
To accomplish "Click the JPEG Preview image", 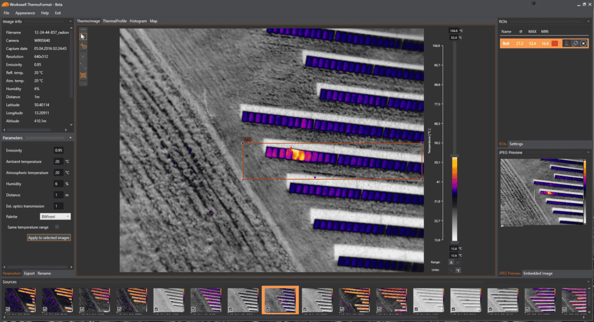I will 543,192.
